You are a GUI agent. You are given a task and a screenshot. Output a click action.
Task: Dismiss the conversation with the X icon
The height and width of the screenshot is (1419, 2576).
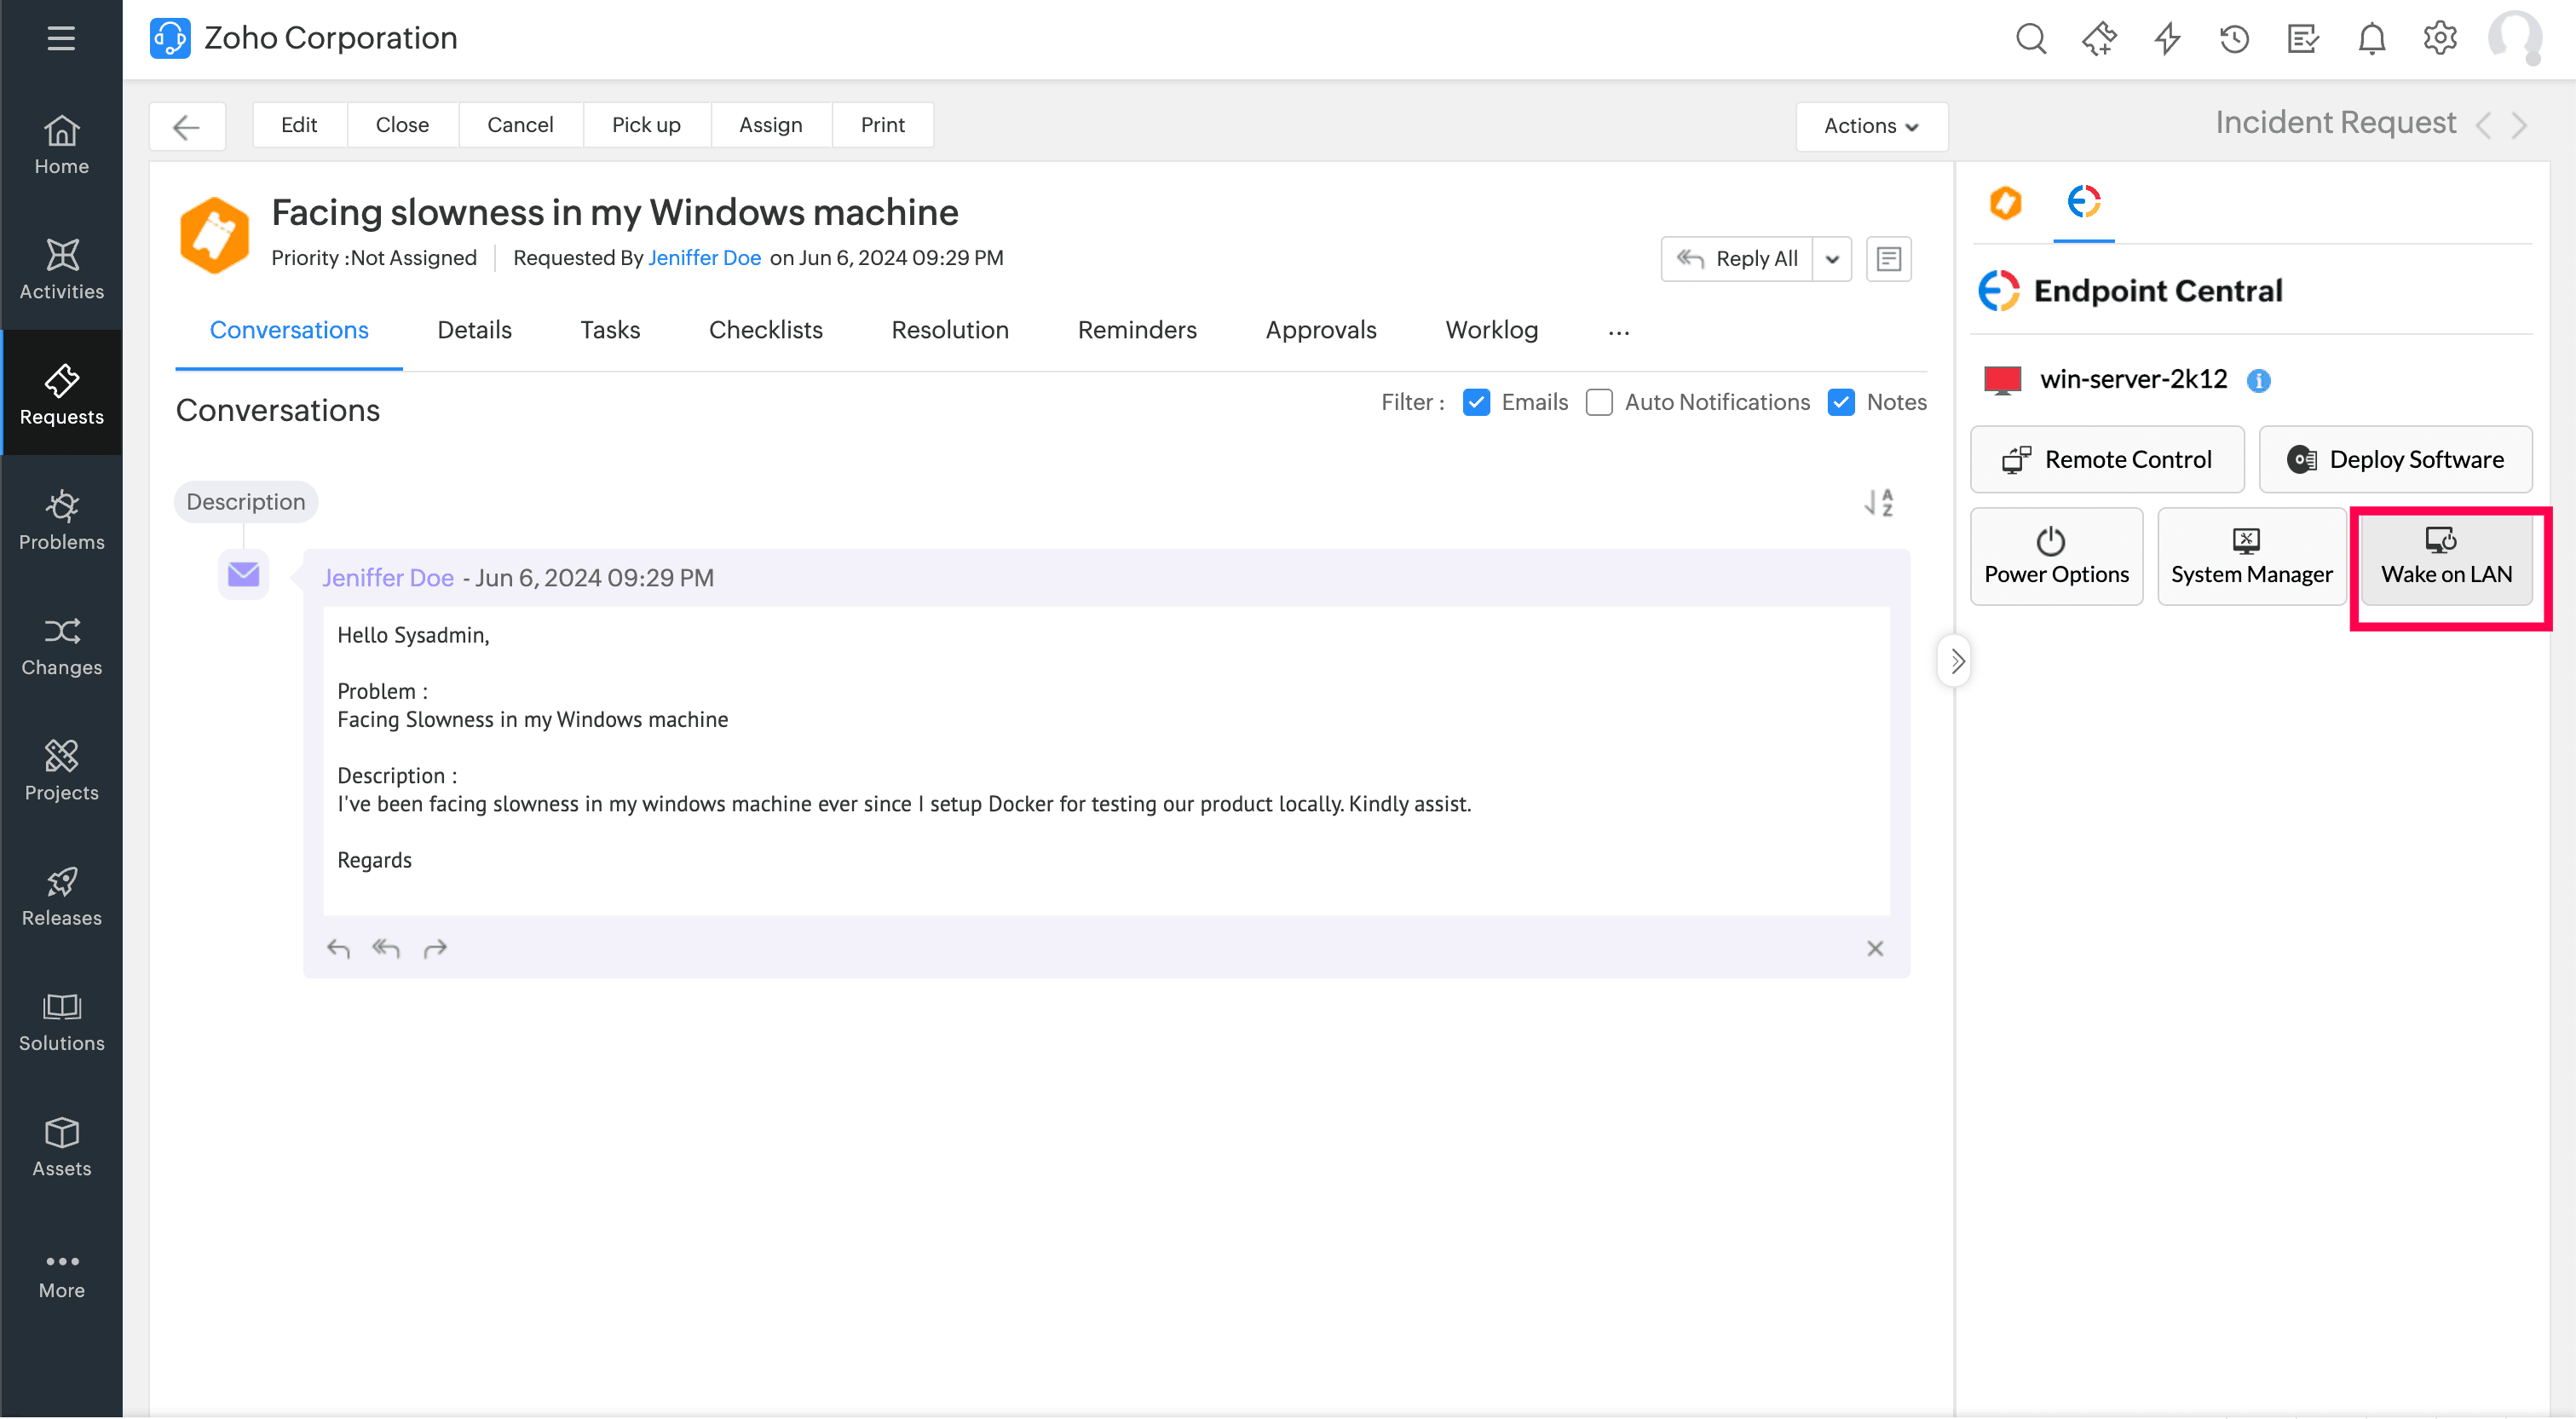(1875, 948)
